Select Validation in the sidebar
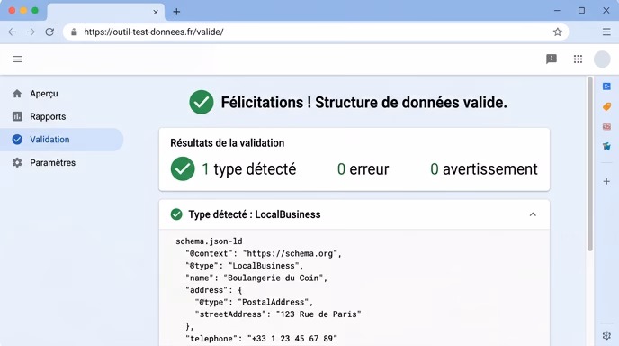The image size is (619, 346). pos(62,140)
